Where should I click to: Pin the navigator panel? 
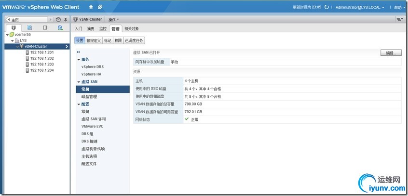point(66,19)
